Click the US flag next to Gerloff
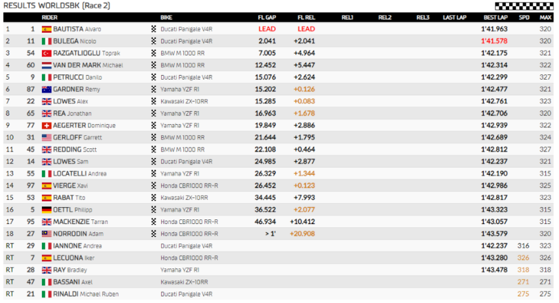Viewport: 559px width, 303px height. click(x=46, y=137)
